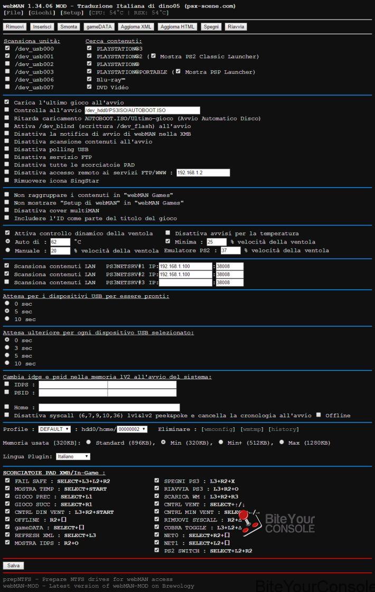Enable Disattiva servizio FTP checkbox
375x592 pixels.
point(7,156)
